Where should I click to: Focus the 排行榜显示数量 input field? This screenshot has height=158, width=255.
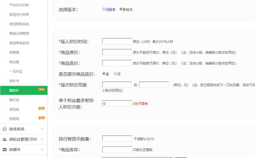117,139
